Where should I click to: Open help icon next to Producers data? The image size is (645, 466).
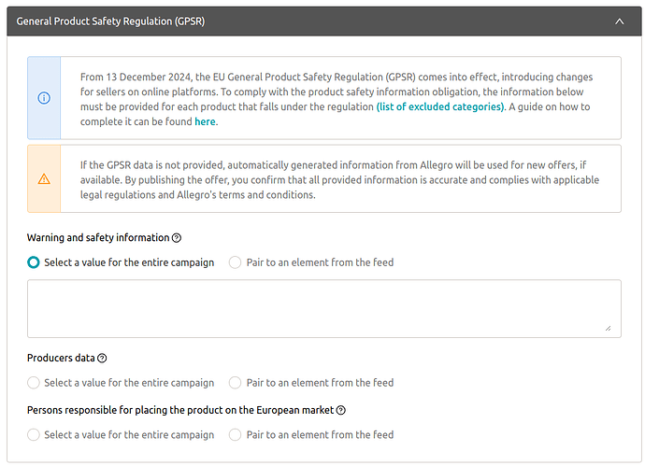tap(102, 358)
